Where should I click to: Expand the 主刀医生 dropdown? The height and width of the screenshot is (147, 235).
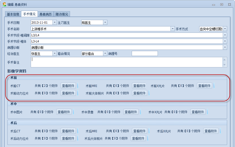coord(105,23)
